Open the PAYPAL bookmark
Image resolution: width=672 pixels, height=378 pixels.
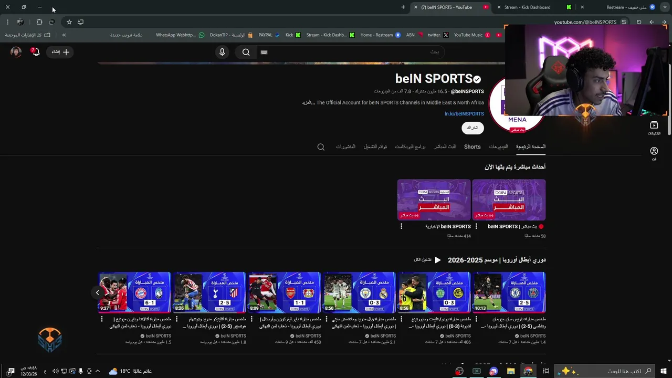tap(269, 35)
